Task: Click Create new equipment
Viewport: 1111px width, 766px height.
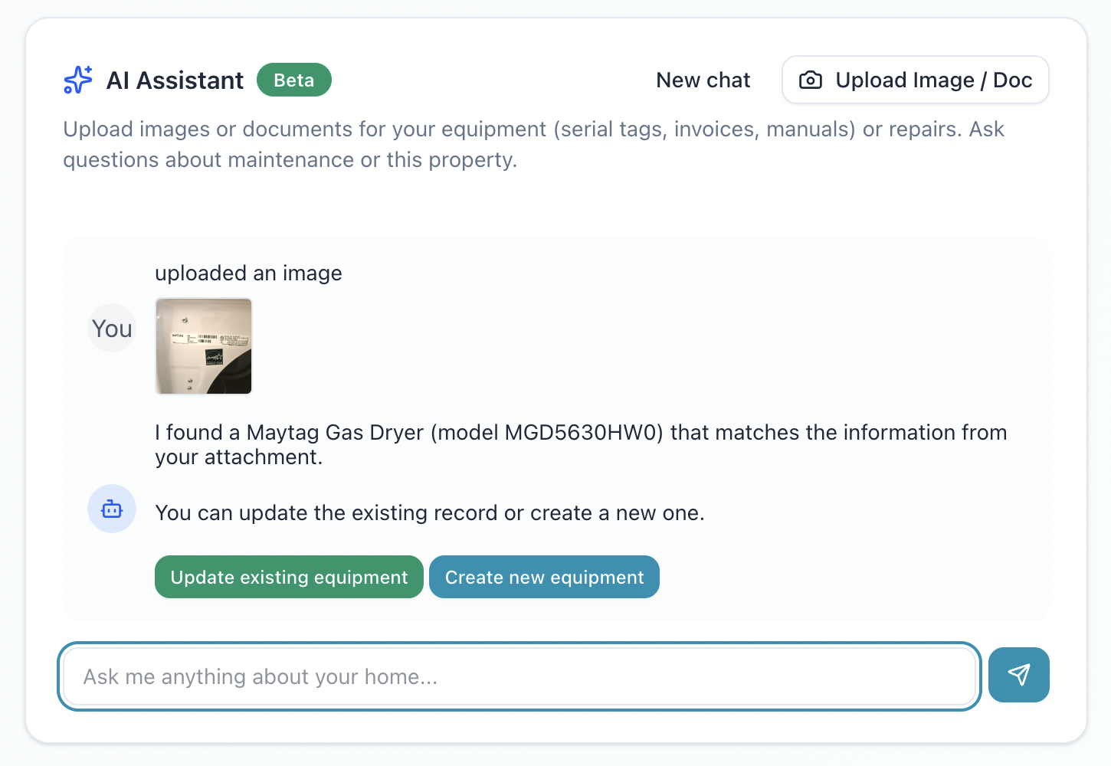Action: pyautogui.click(x=544, y=577)
